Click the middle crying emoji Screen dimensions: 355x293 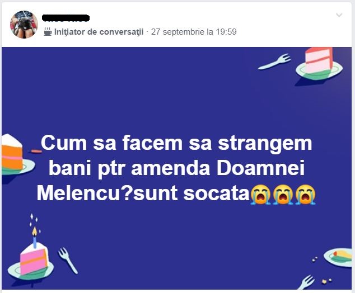click(x=283, y=194)
